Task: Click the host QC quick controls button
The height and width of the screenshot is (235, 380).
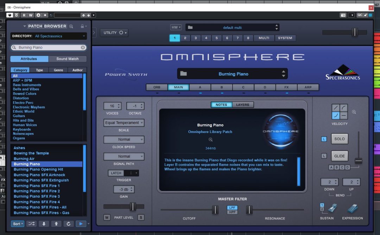Action: [x=360, y=15]
